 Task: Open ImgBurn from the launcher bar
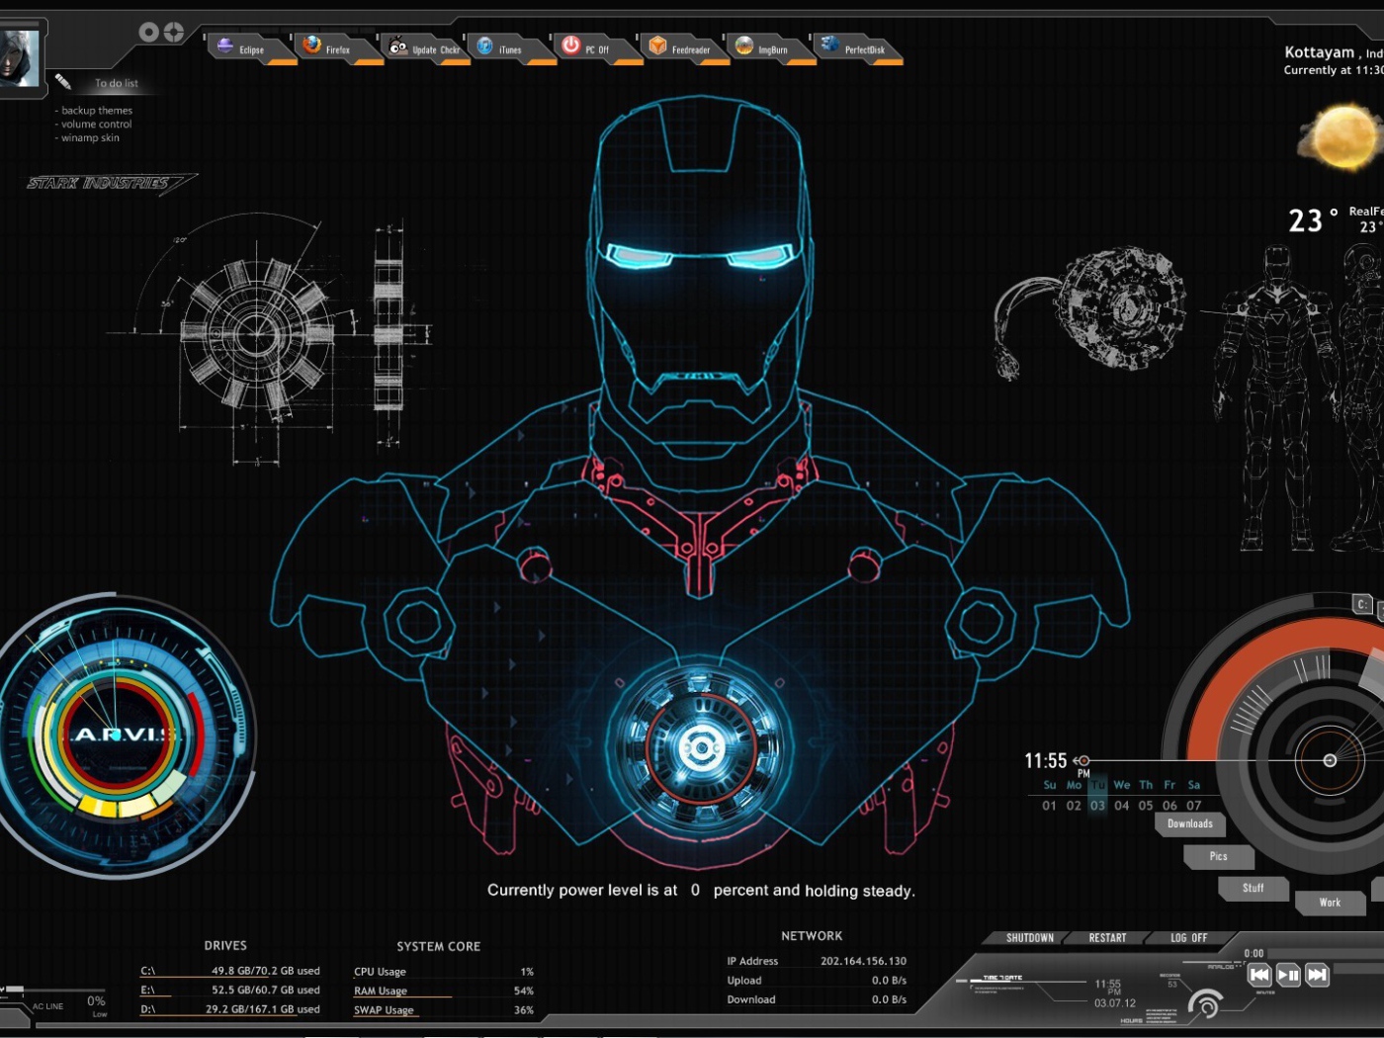(744, 46)
